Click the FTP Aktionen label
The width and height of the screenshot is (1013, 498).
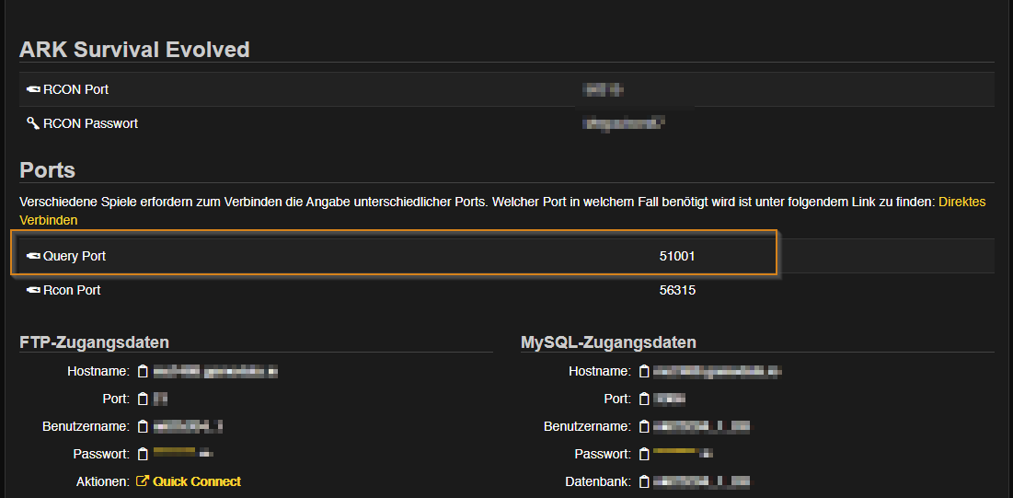[x=103, y=481]
